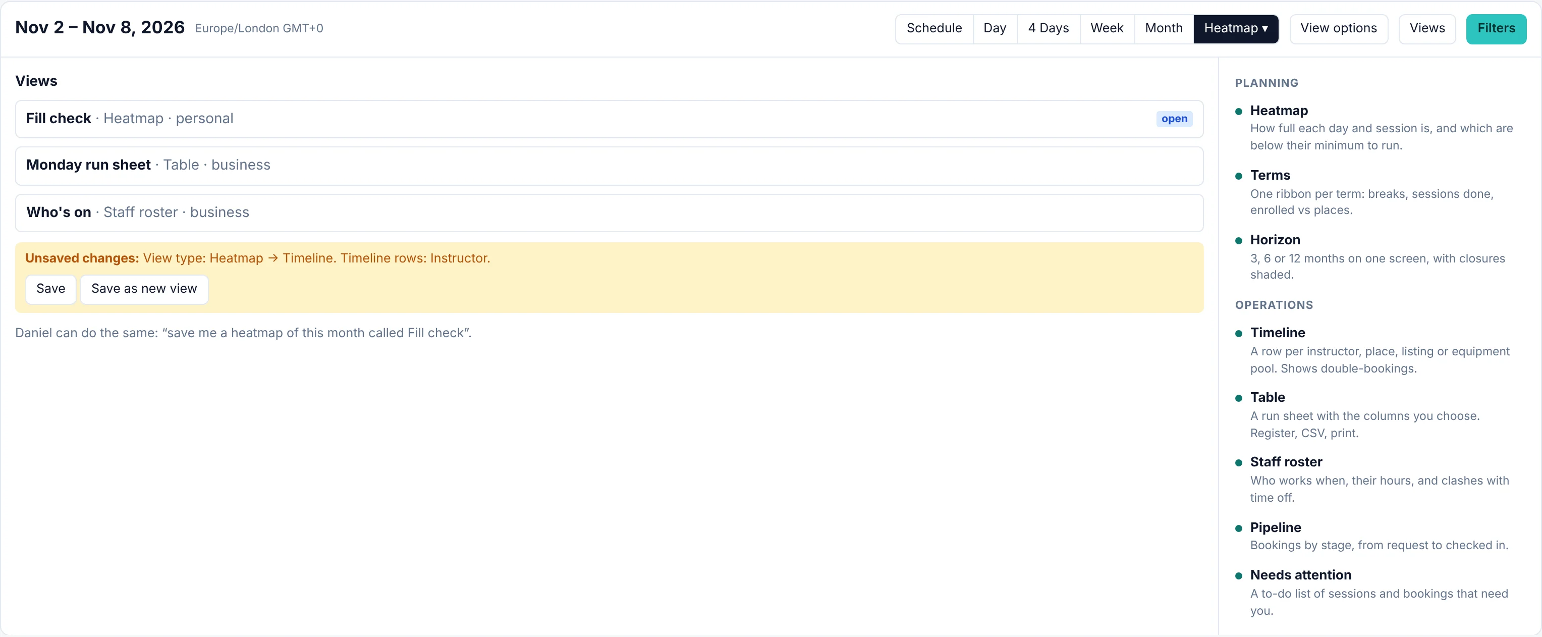
Task: Select the Day view tab
Action: pyautogui.click(x=995, y=28)
